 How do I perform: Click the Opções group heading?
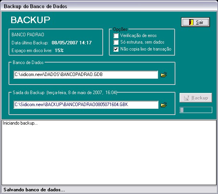pos(120,29)
